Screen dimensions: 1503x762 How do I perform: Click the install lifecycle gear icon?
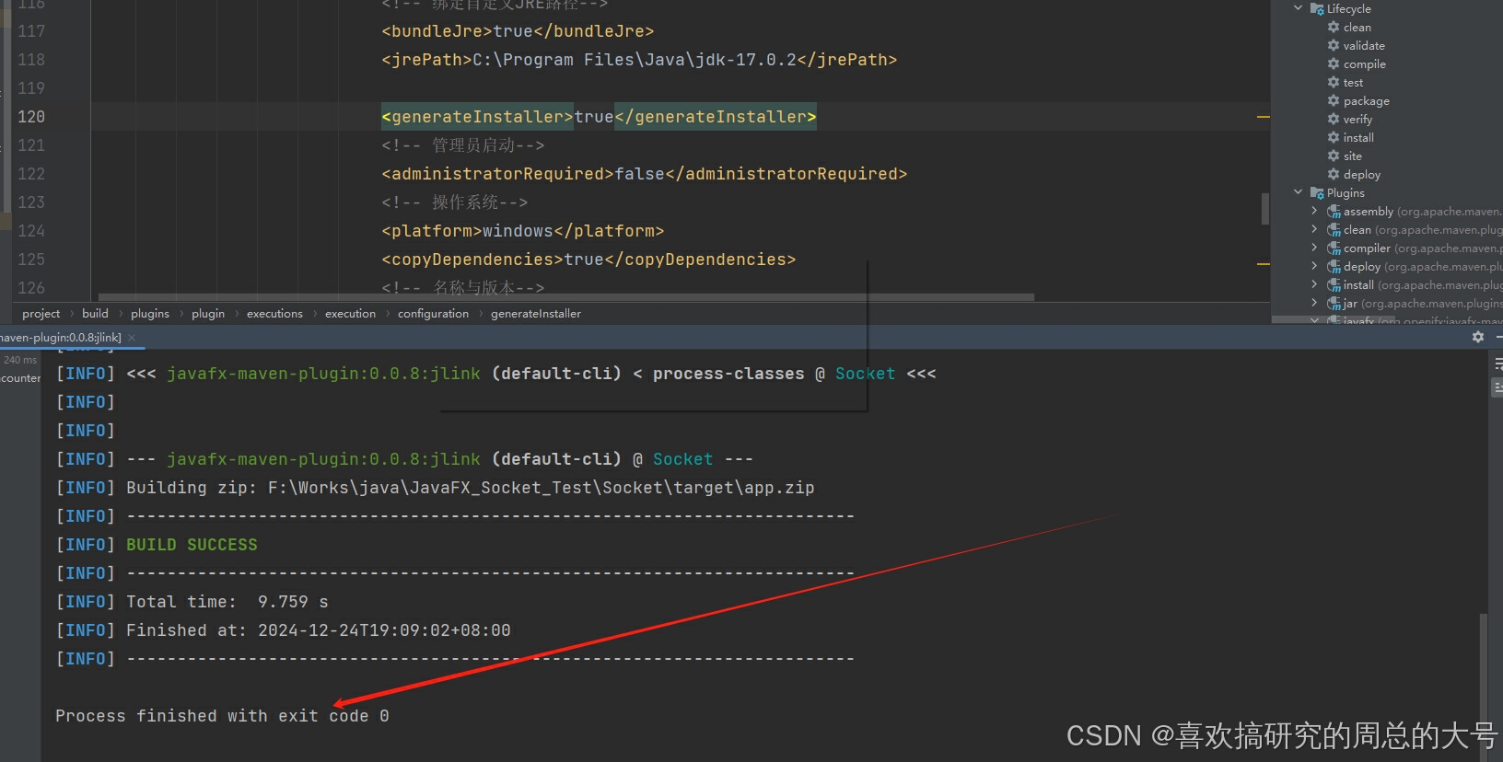[1334, 137]
